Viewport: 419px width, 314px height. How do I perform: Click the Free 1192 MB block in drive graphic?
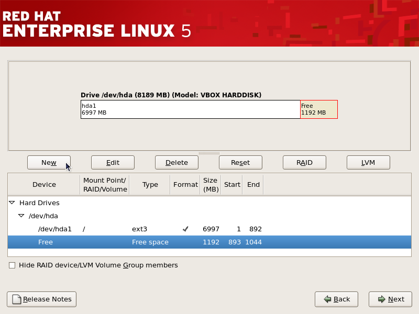319,109
